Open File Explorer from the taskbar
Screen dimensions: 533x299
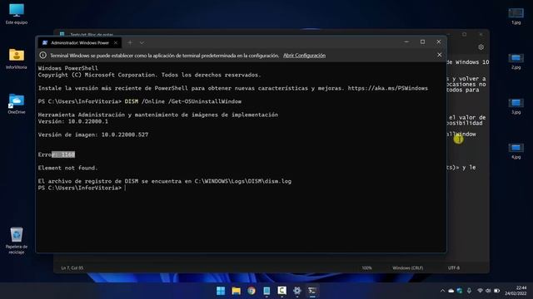[x=236, y=291]
